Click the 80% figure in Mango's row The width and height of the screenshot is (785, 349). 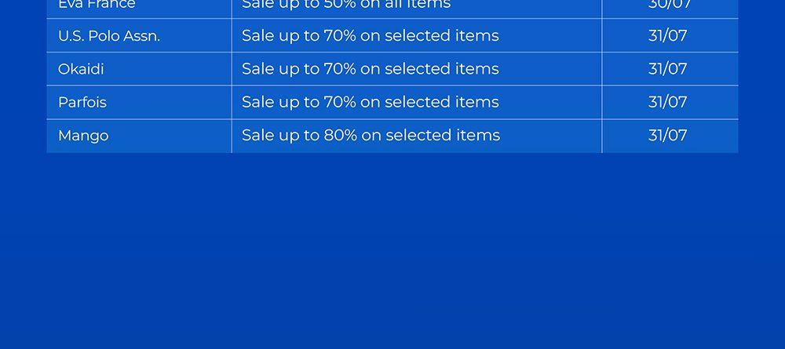[341, 136]
